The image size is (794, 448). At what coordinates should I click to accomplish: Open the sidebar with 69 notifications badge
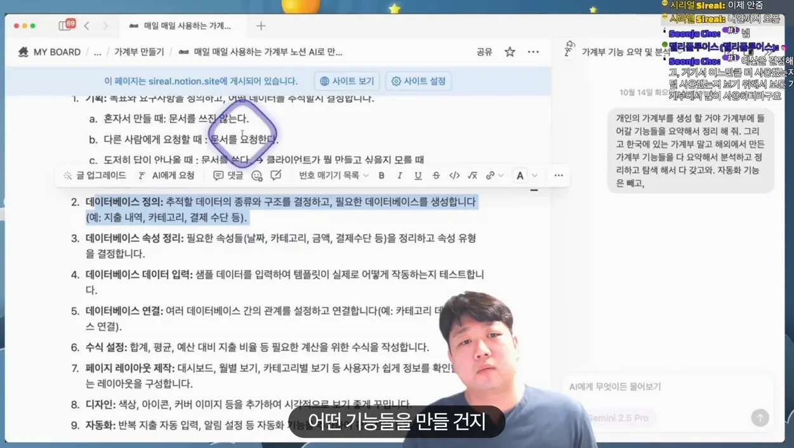click(66, 25)
